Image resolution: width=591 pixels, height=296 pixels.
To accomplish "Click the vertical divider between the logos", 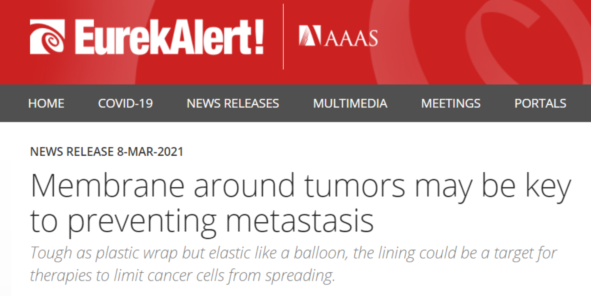I will [283, 37].
